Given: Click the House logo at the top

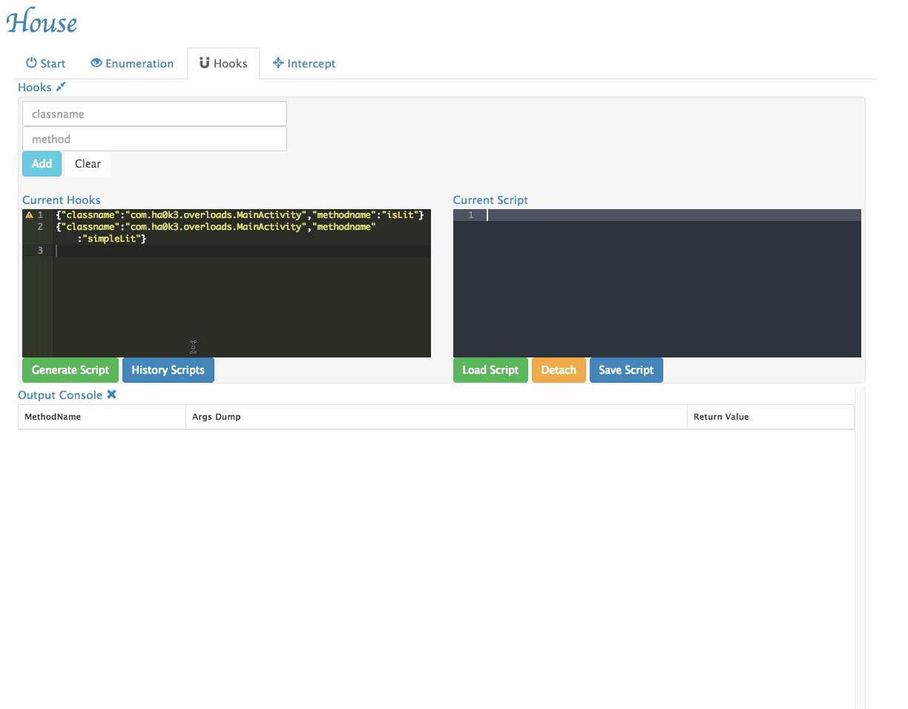Looking at the screenshot, I should (42, 22).
